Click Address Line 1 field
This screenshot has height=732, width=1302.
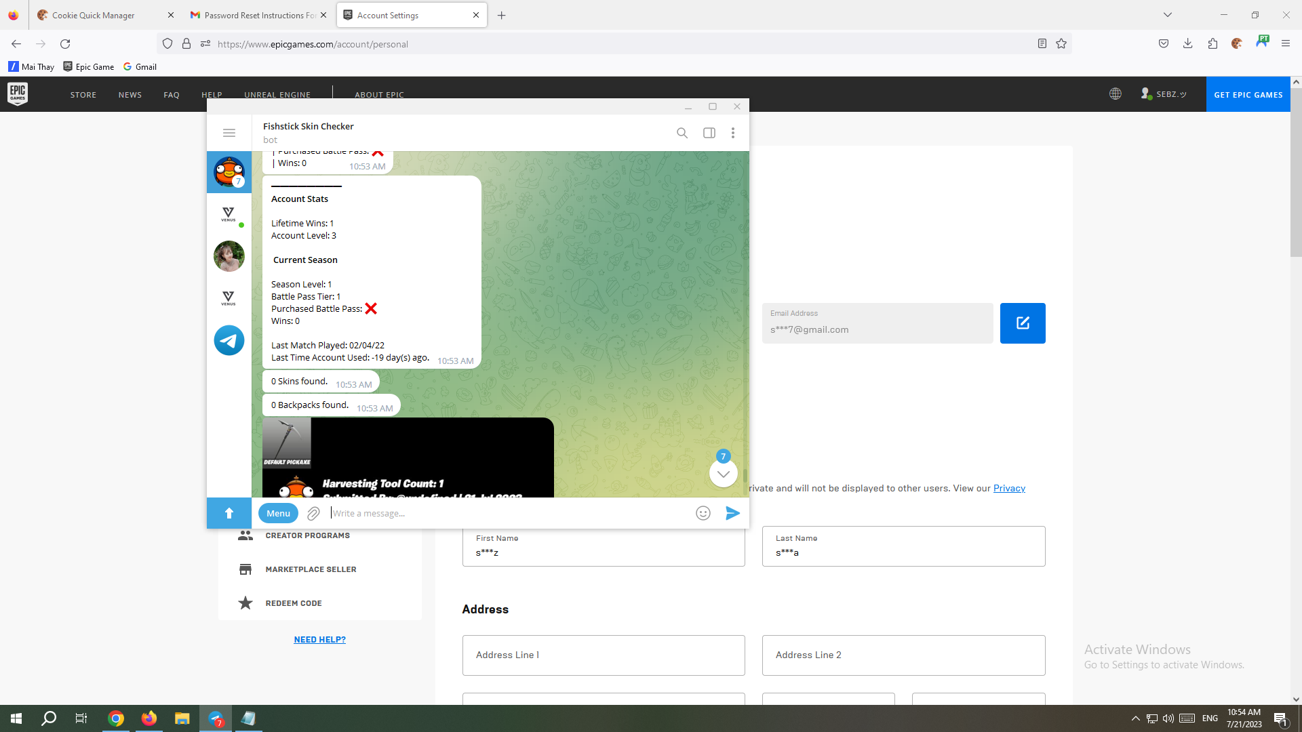point(604,655)
